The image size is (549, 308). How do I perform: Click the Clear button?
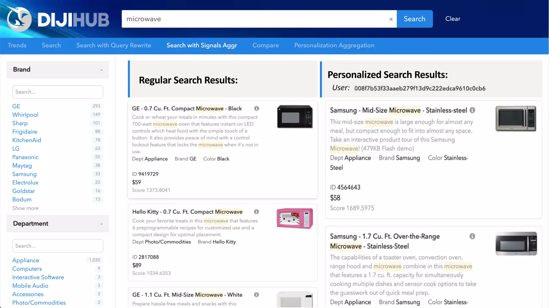(453, 19)
